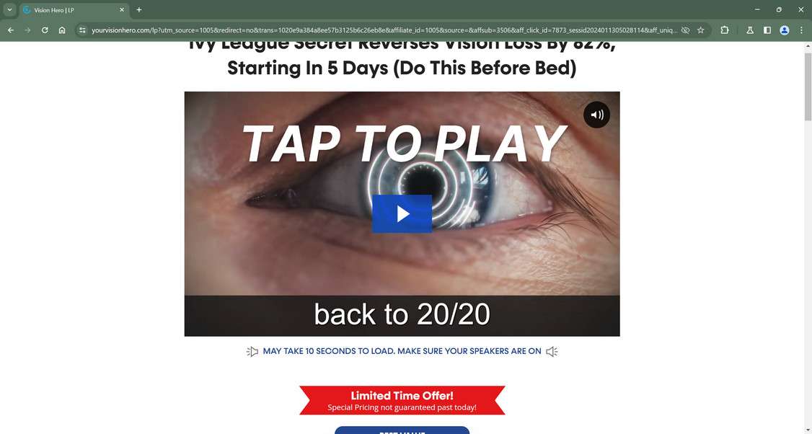Open the Chrome profile avatar
Screen dimensions: 812x434
[x=785, y=30]
